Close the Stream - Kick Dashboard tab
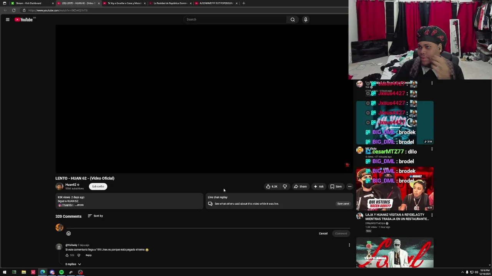Image resolution: width=492 pixels, height=276 pixels. coord(53,3)
